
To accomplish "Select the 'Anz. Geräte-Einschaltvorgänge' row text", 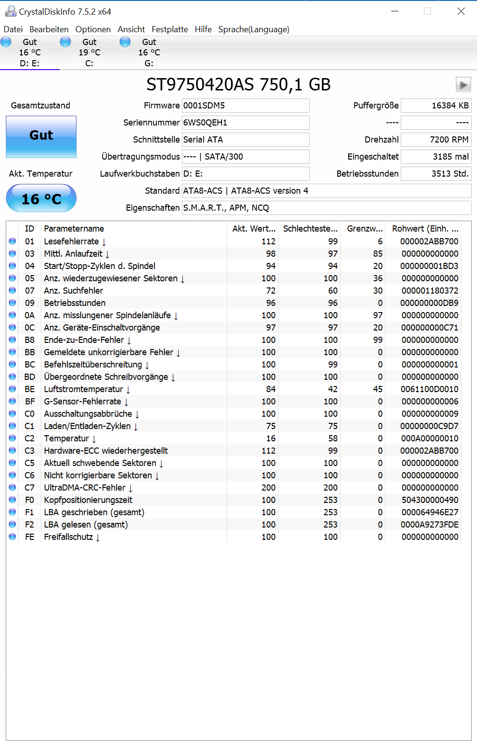I will coord(102,328).
